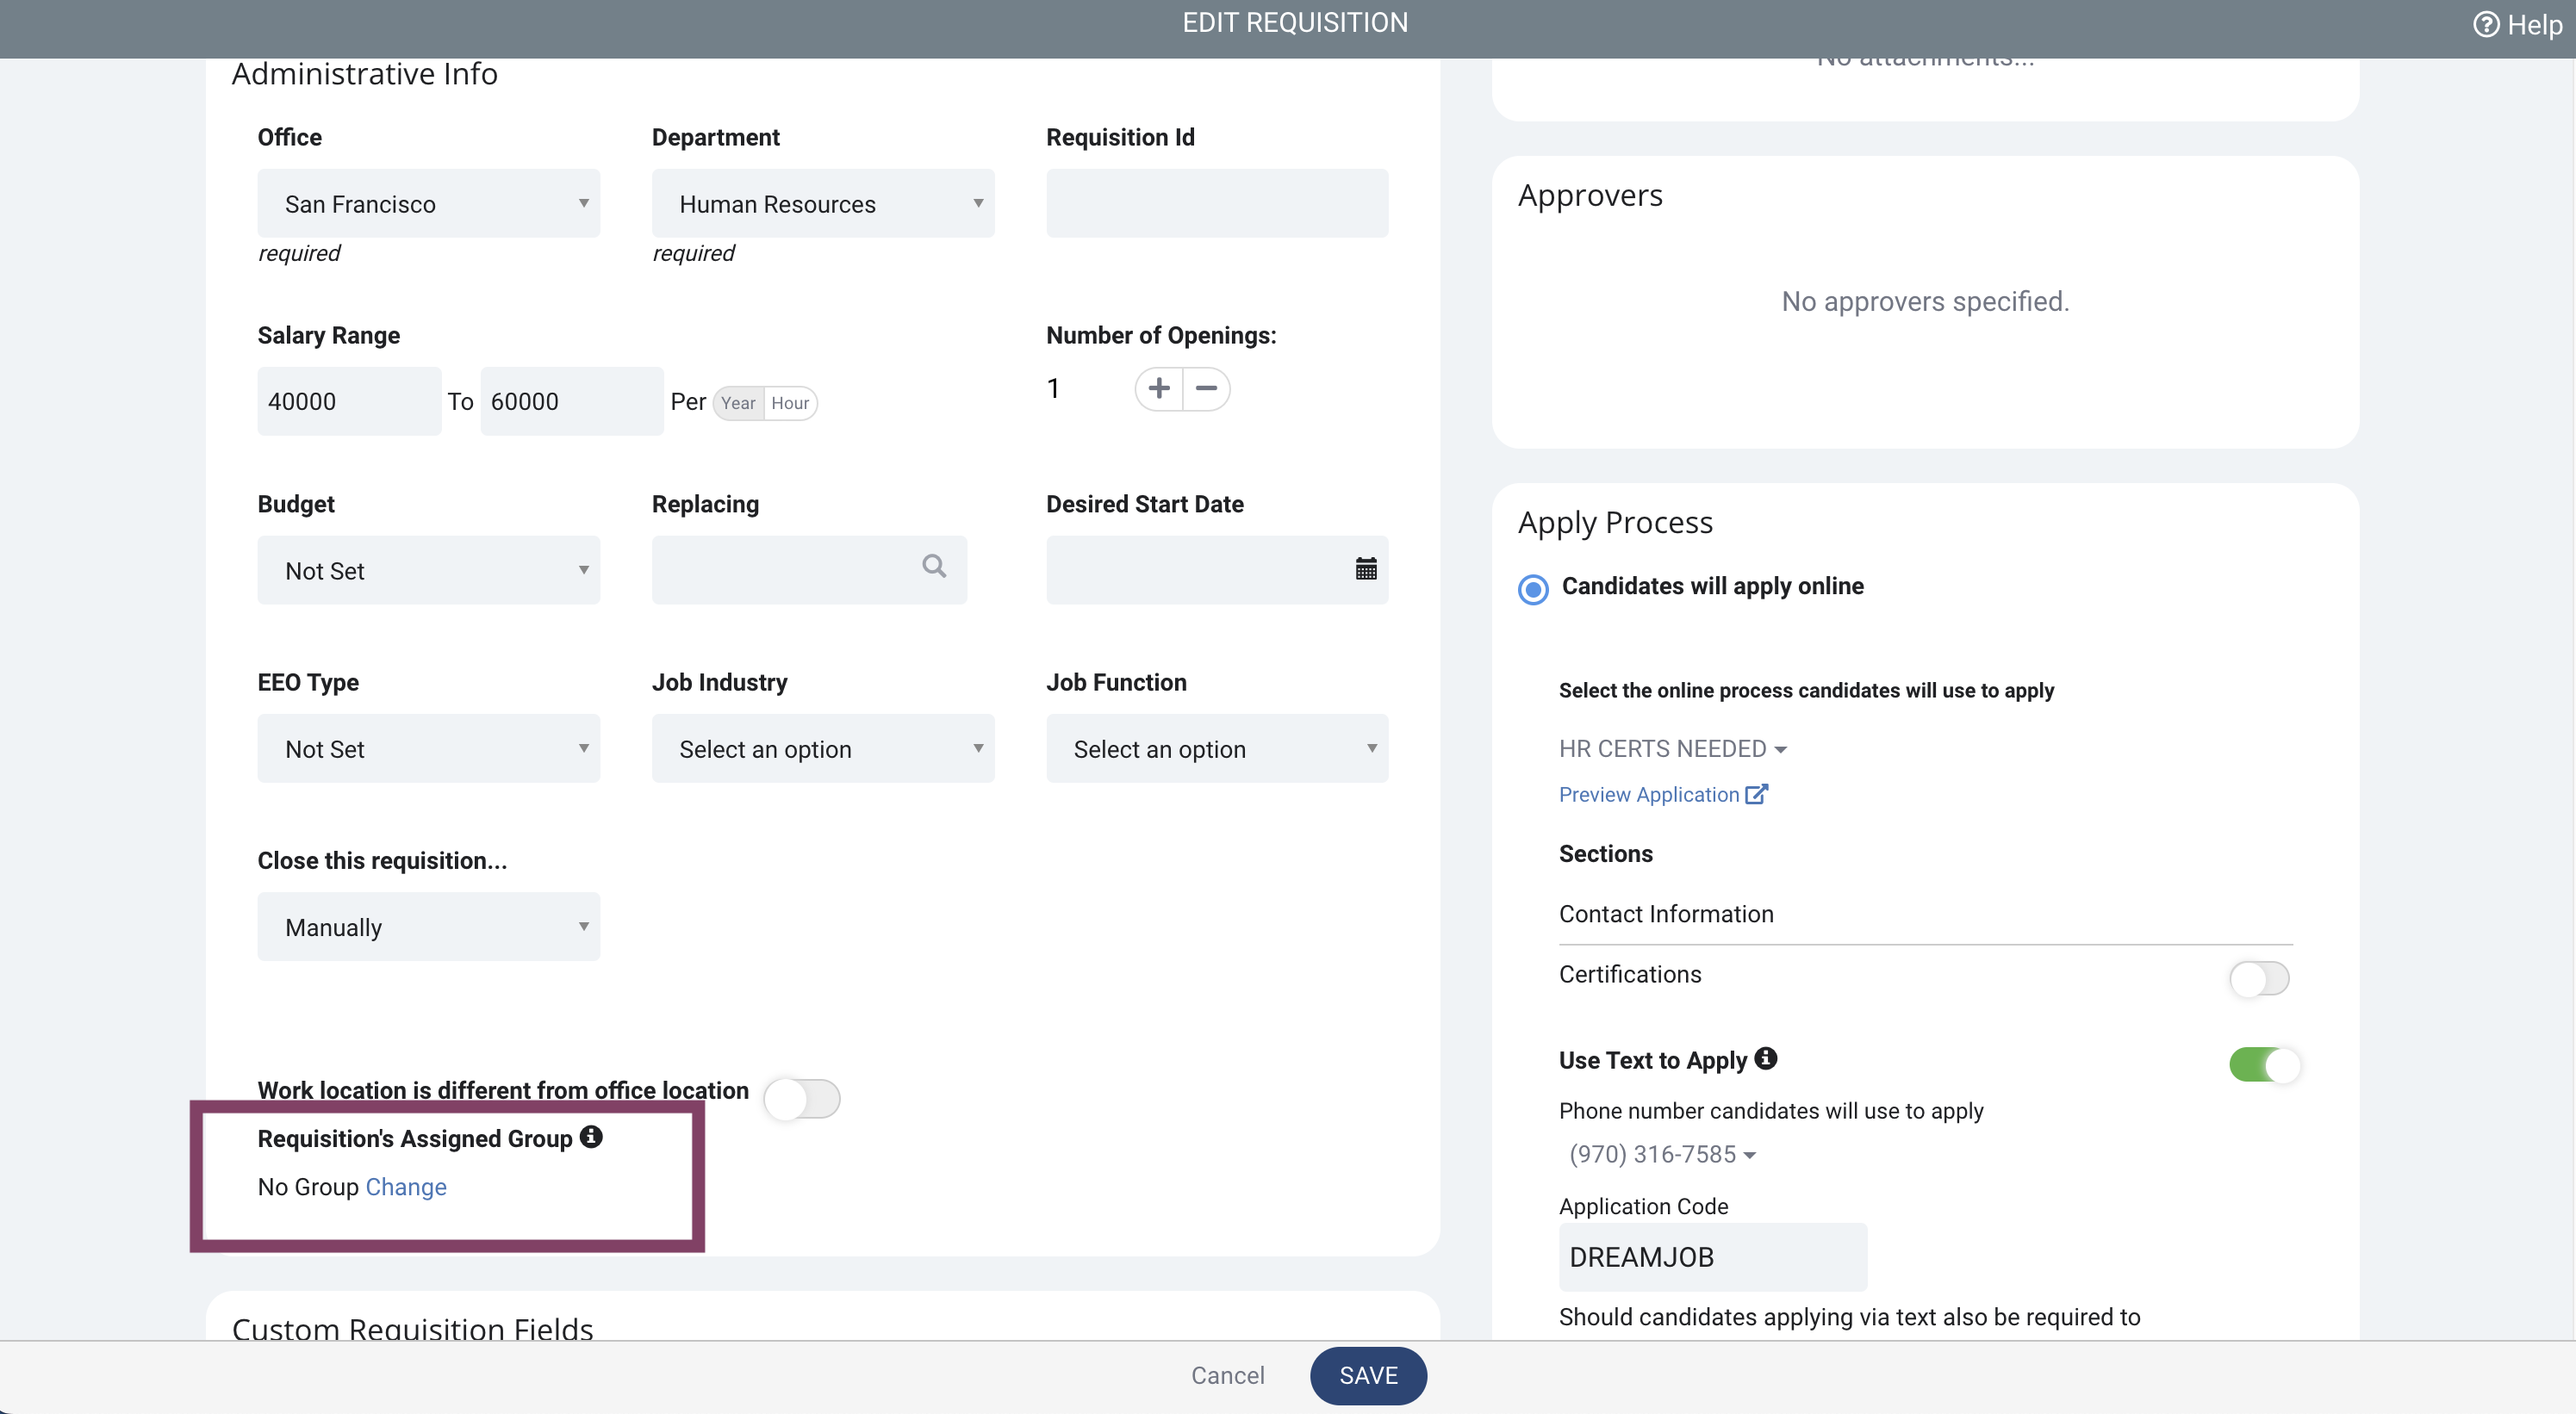Viewport: 2576px width, 1414px height.
Task: Open the Help link in header
Action: (x=2518, y=24)
